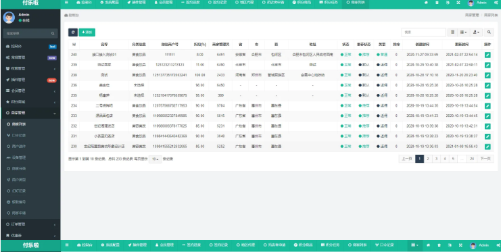This screenshot has height=252, width=503.
Task: Edit the merchant row with Id 239
Action: (x=487, y=65)
